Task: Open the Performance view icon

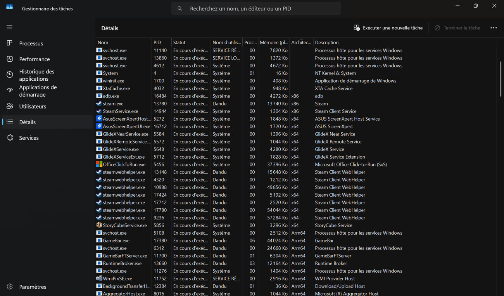Action: (x=10, y=59)
